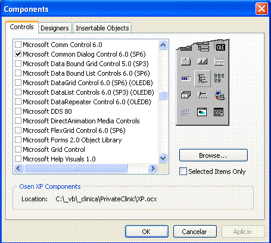Click the list scroll up arrow

[163, 45]
